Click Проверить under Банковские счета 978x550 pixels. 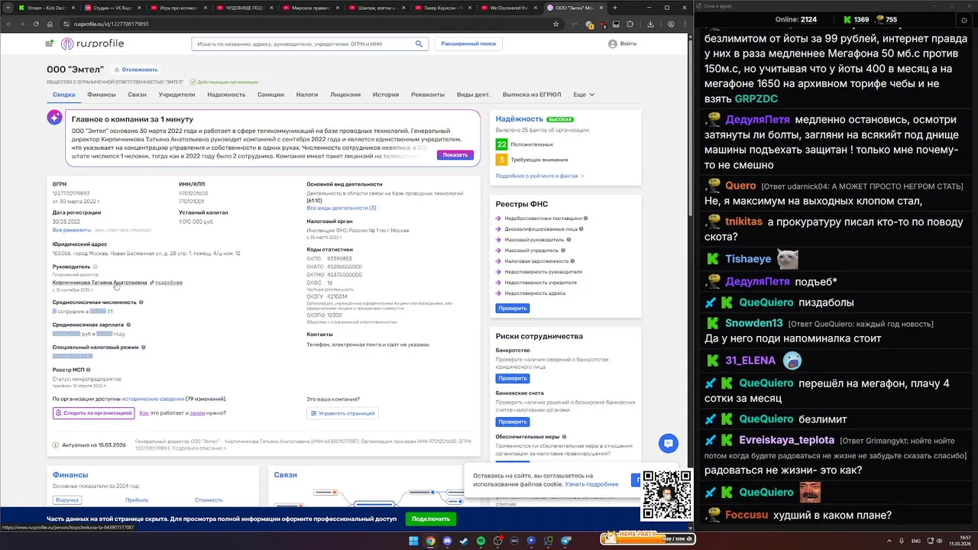(x=512, y=422)
